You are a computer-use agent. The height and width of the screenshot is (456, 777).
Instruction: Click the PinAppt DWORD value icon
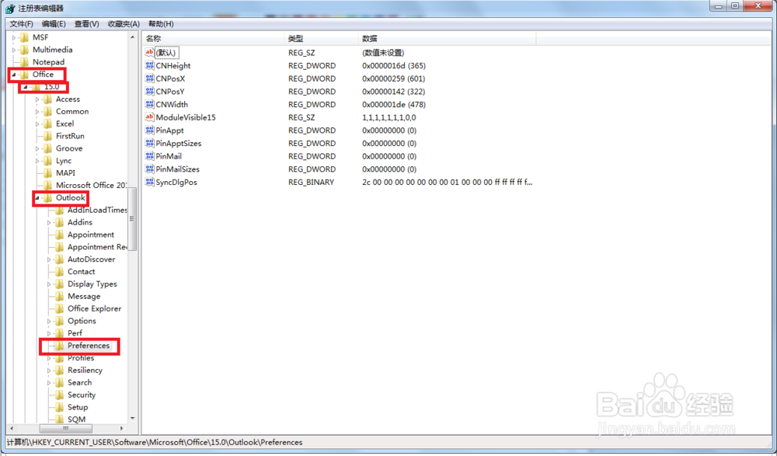pos(150,130)
